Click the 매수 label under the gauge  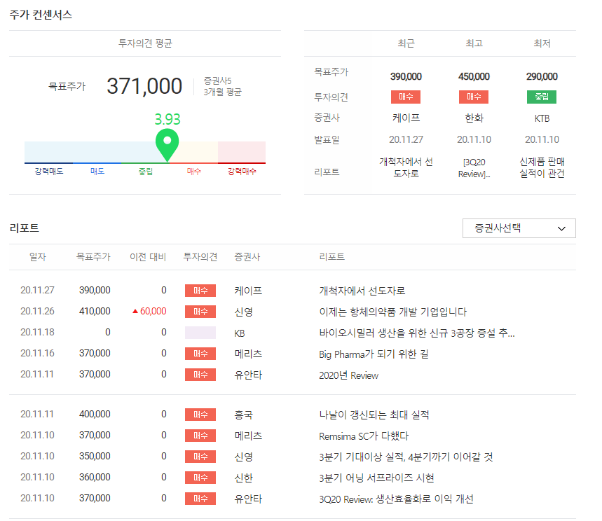194,171
